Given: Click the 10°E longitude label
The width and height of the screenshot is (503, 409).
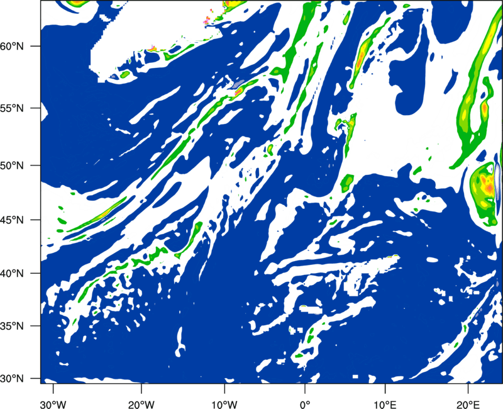Looking at the screenshot, I should tap(385, 404).
